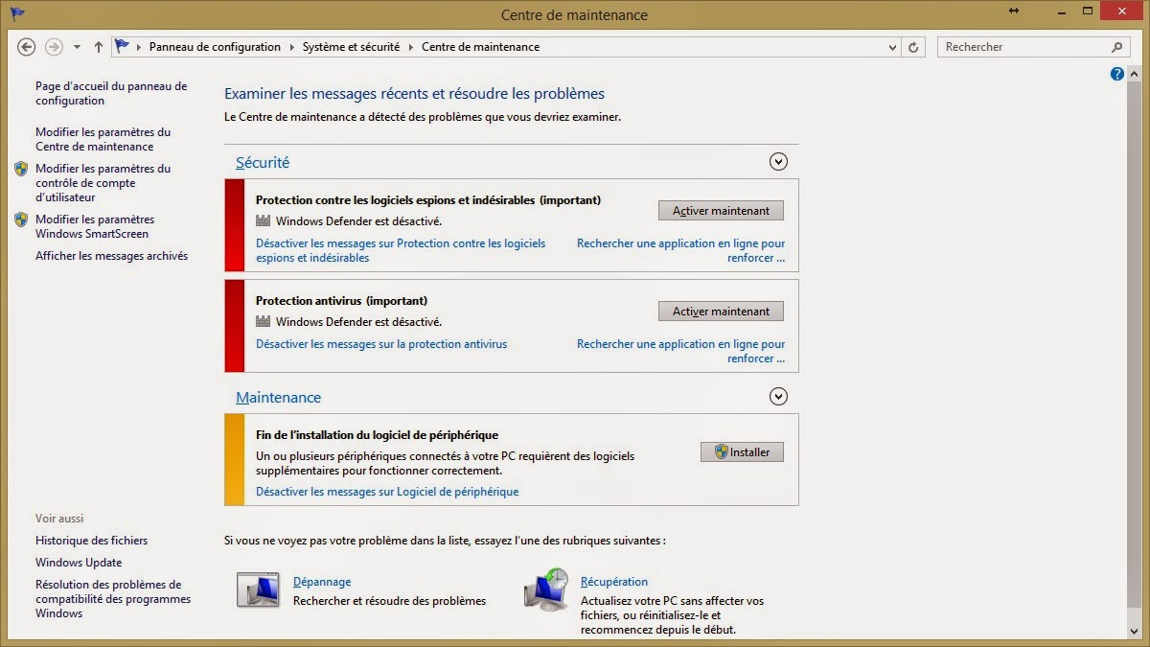Open the address bar history dropdown
The width and height of the screenshot is (1150, 647).
(x=891, y=47)
